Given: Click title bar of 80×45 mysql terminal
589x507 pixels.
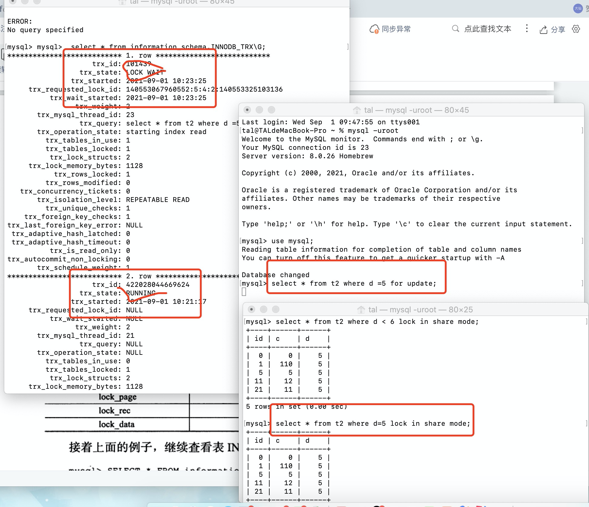Looking at the screenshot, I should [416, 110].
